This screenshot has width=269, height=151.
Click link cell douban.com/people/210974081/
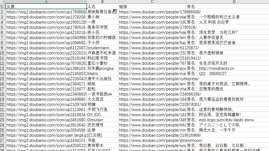pyautogui.click(x=152, y=104)
